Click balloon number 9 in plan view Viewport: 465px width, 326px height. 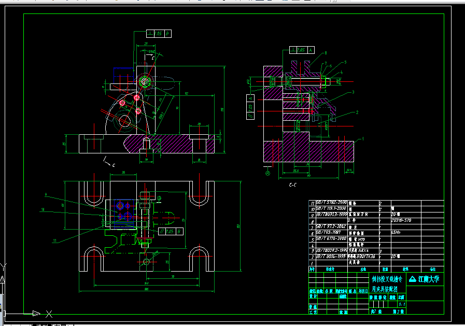tap(46, 195)
